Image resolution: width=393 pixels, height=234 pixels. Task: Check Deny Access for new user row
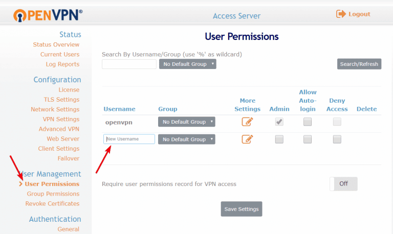[x=337, y=139]
